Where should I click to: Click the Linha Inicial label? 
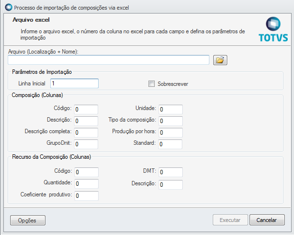tap(32, 83)
